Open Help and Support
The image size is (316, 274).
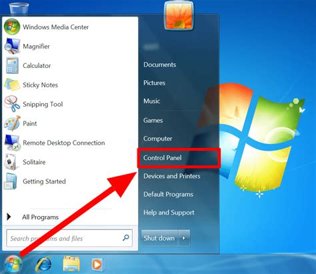pyautogui.click(x=169, y=213)
